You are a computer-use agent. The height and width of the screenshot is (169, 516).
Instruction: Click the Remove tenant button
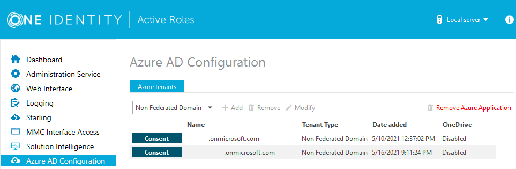(x=264, y=108)
